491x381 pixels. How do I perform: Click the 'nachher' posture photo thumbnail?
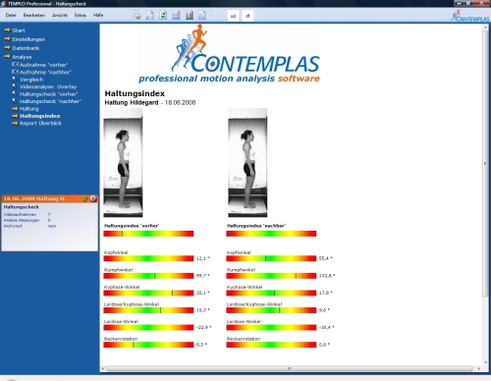click(247, 163)
